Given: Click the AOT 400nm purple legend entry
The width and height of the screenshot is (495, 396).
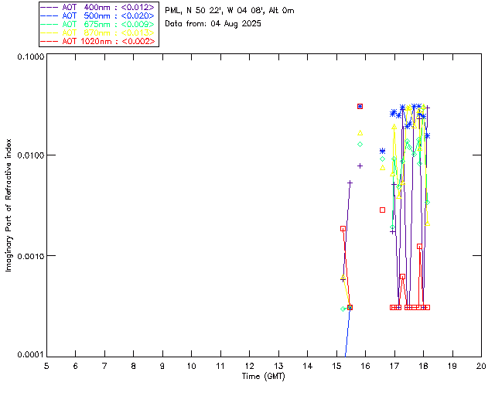Looking at the screenshot, I should [97, 7].
